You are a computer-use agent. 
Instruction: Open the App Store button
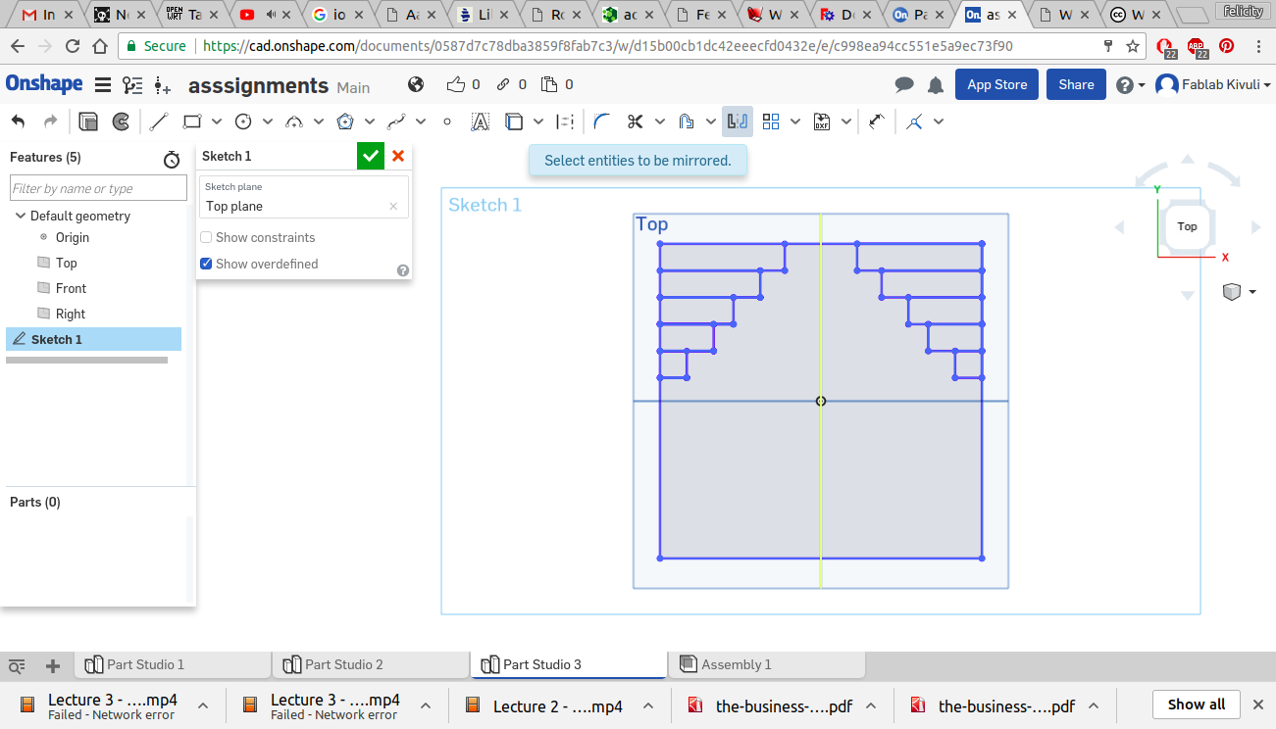(x=996, y=84)
